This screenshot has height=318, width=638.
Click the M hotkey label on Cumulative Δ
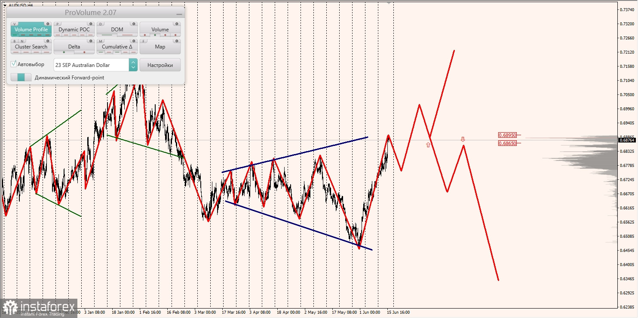(x=101, y=41)
